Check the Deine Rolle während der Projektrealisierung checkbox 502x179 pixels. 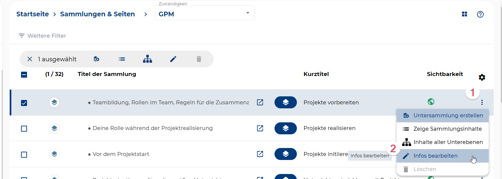[24, 129]
